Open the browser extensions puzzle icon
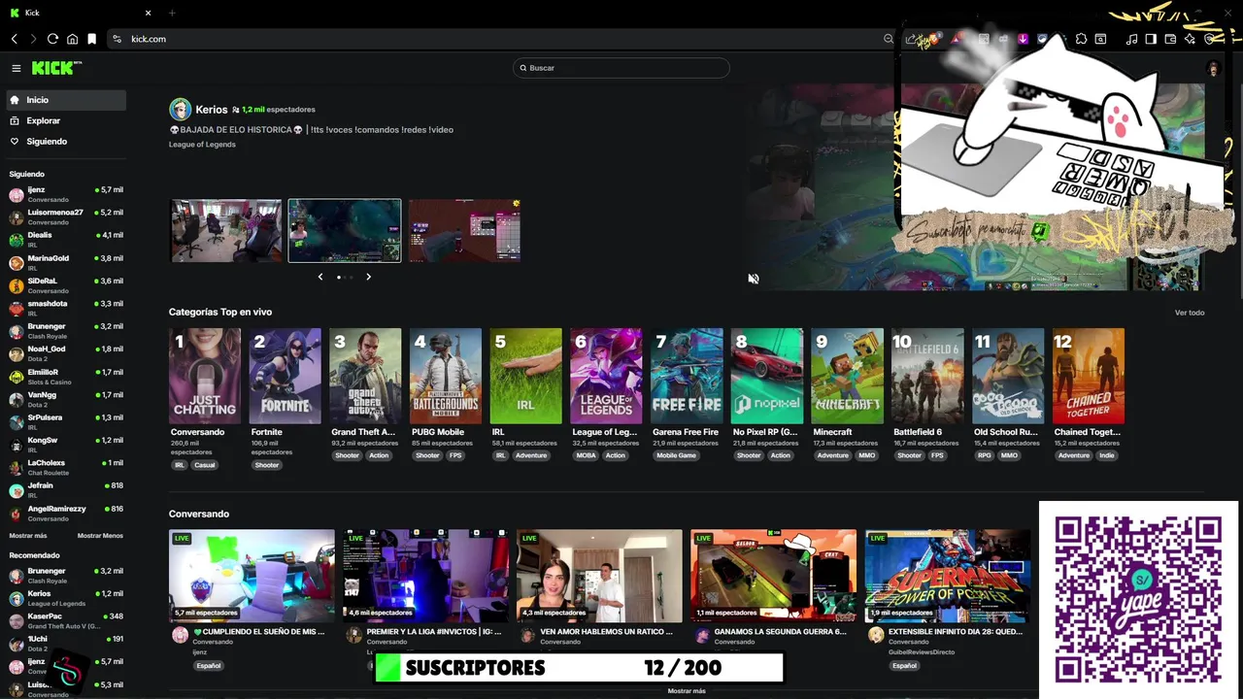The image size is (1243, 699). click(x=1081, y=39)
